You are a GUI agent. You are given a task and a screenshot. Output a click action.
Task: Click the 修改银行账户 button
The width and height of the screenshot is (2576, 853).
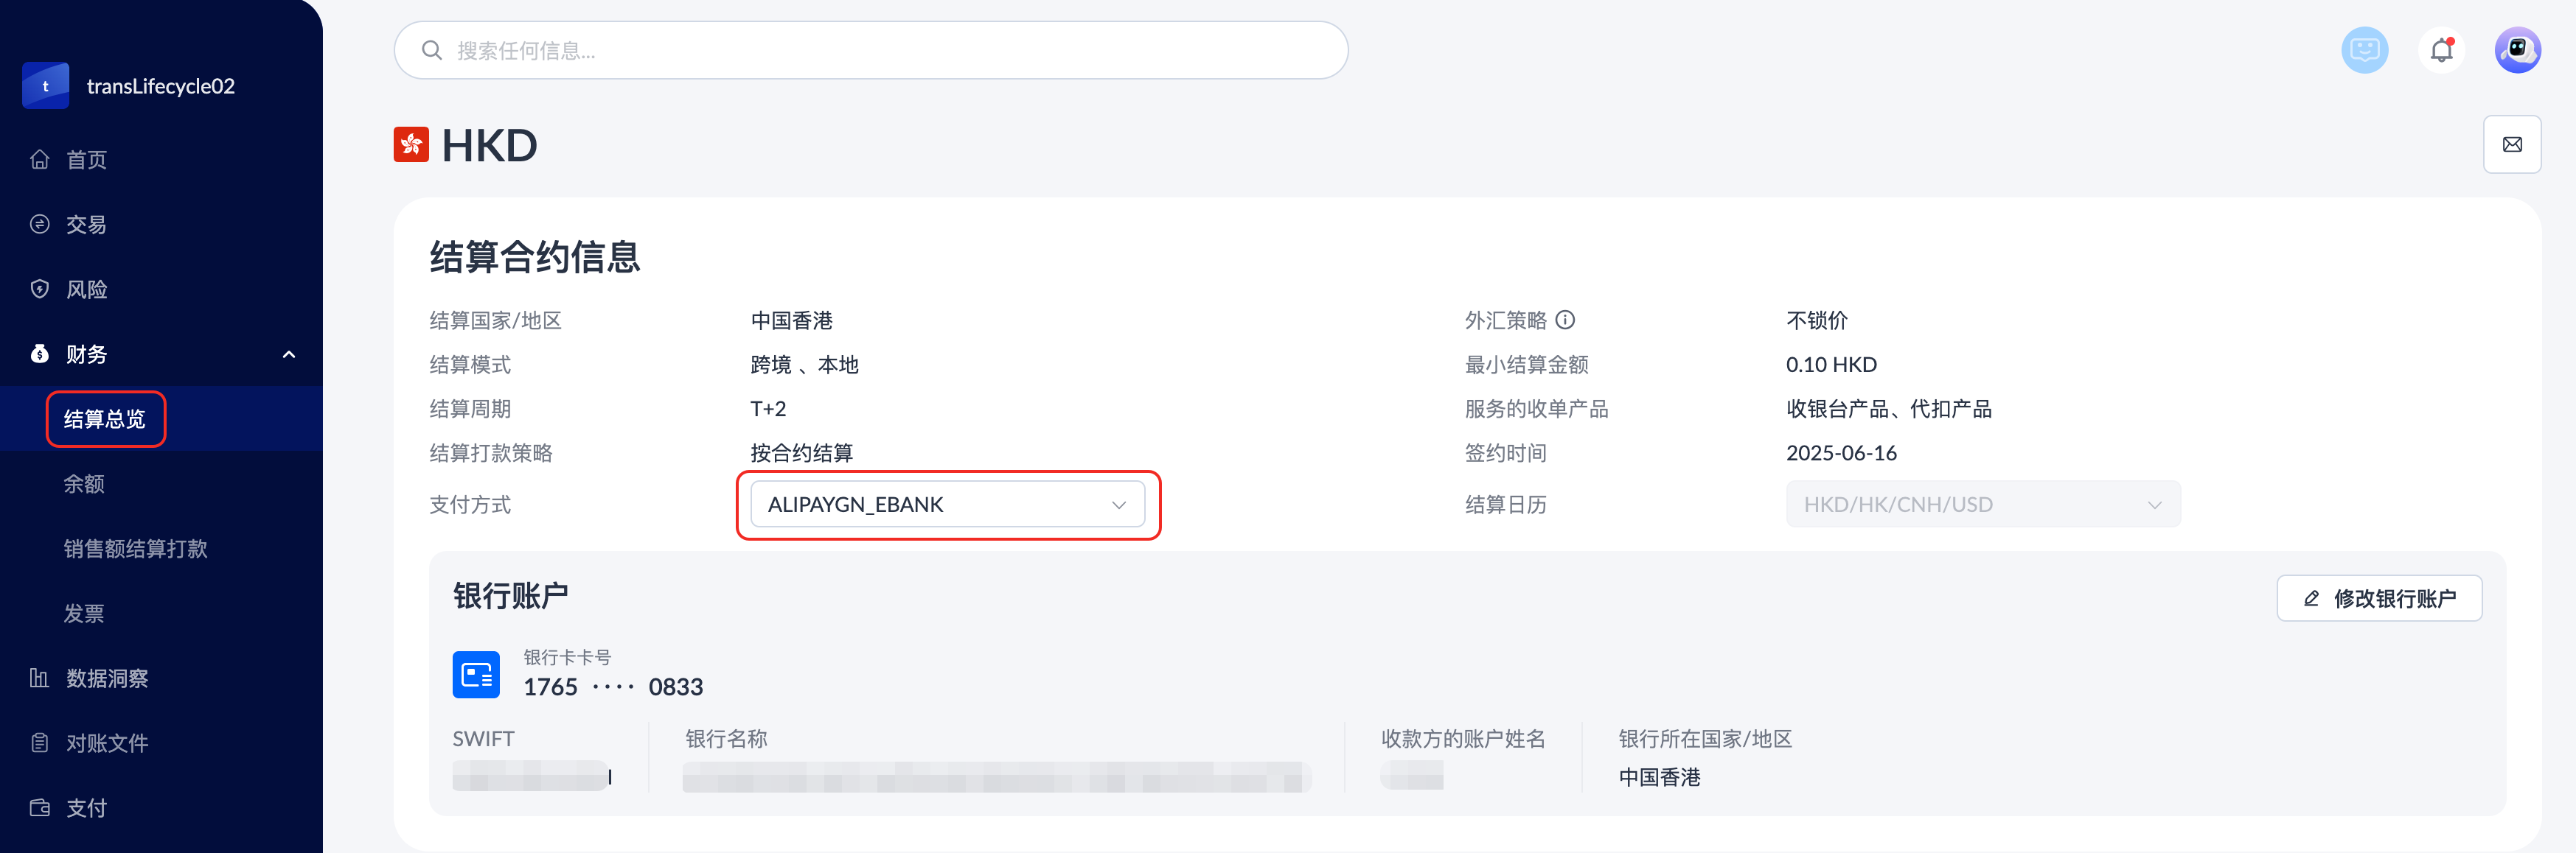2378,598
